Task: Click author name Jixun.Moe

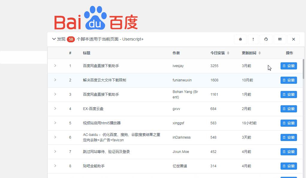Action: [x=181, y=151]
